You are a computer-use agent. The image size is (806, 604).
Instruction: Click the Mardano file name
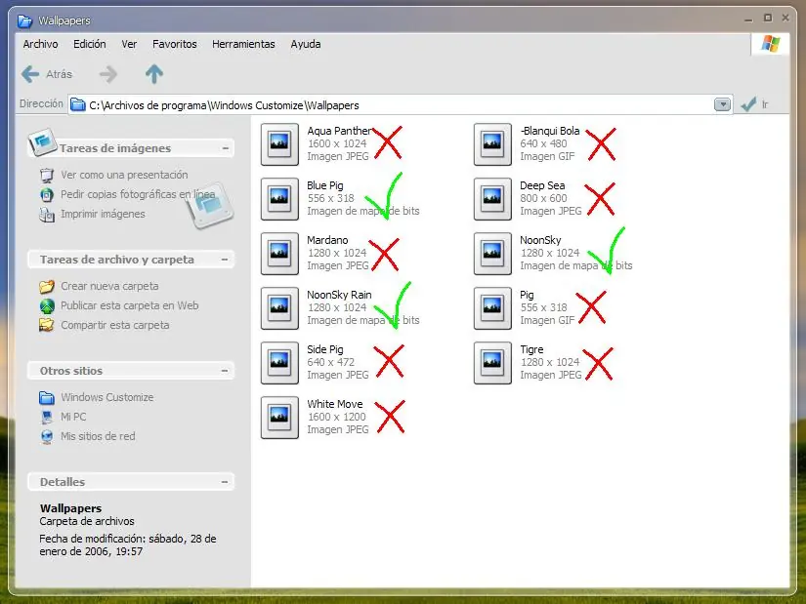(327, 240)
